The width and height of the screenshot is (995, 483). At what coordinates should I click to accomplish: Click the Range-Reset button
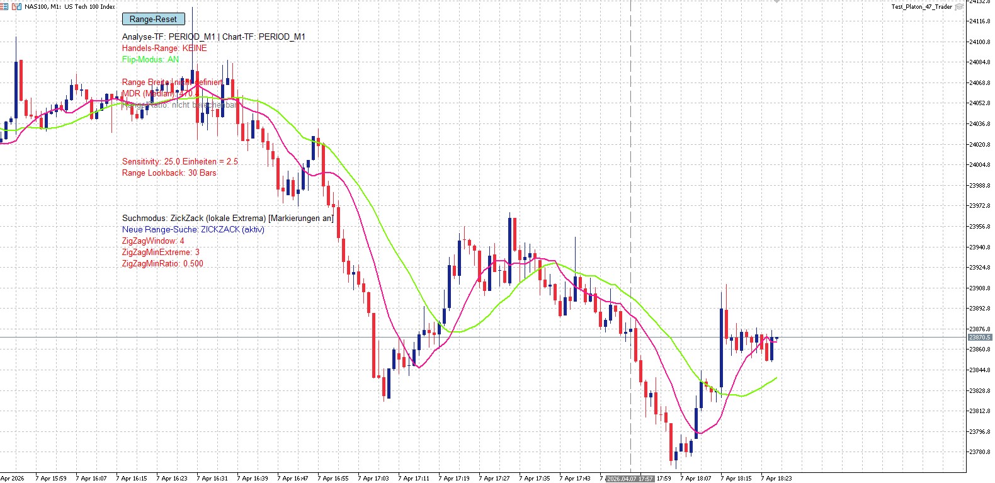point(153,19)
